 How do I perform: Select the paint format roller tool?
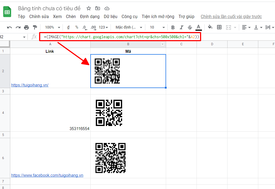click(35, 27)
